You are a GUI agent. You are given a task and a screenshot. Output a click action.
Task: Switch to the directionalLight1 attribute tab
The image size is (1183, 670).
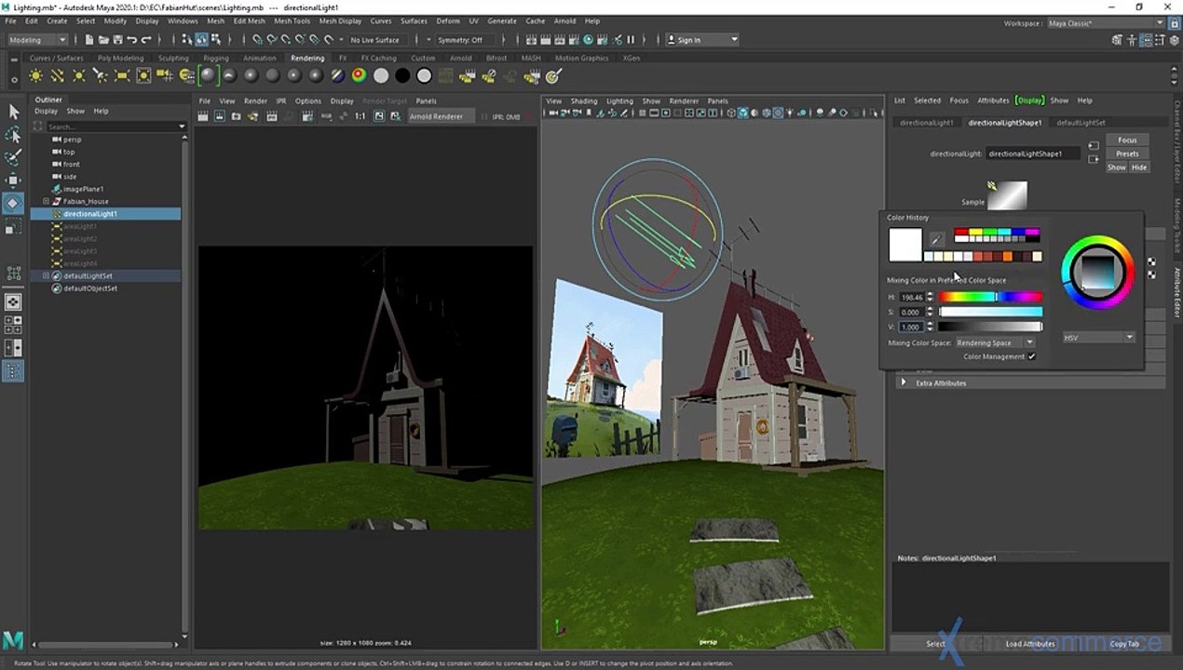pyautogui.click(x=926, y=122)
